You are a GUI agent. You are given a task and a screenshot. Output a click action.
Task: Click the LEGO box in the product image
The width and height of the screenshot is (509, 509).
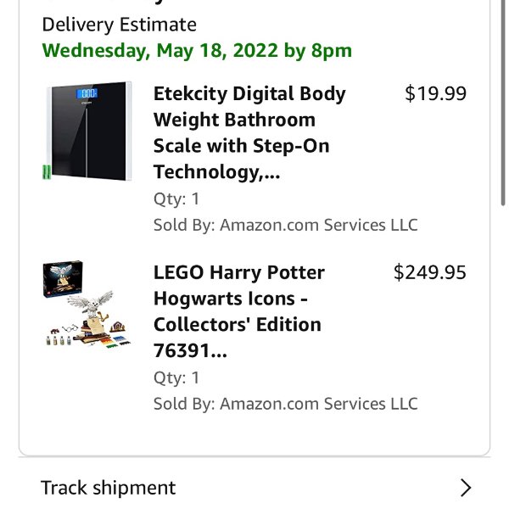(x=63, y=278)
